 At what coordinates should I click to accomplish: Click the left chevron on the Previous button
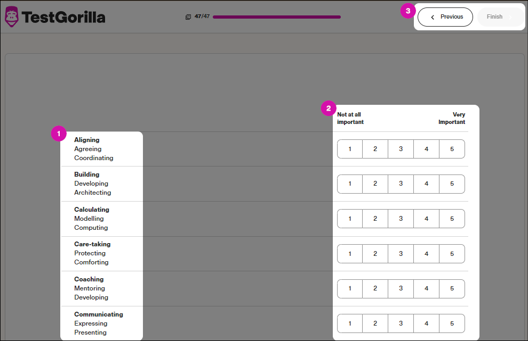click(433, 17)
